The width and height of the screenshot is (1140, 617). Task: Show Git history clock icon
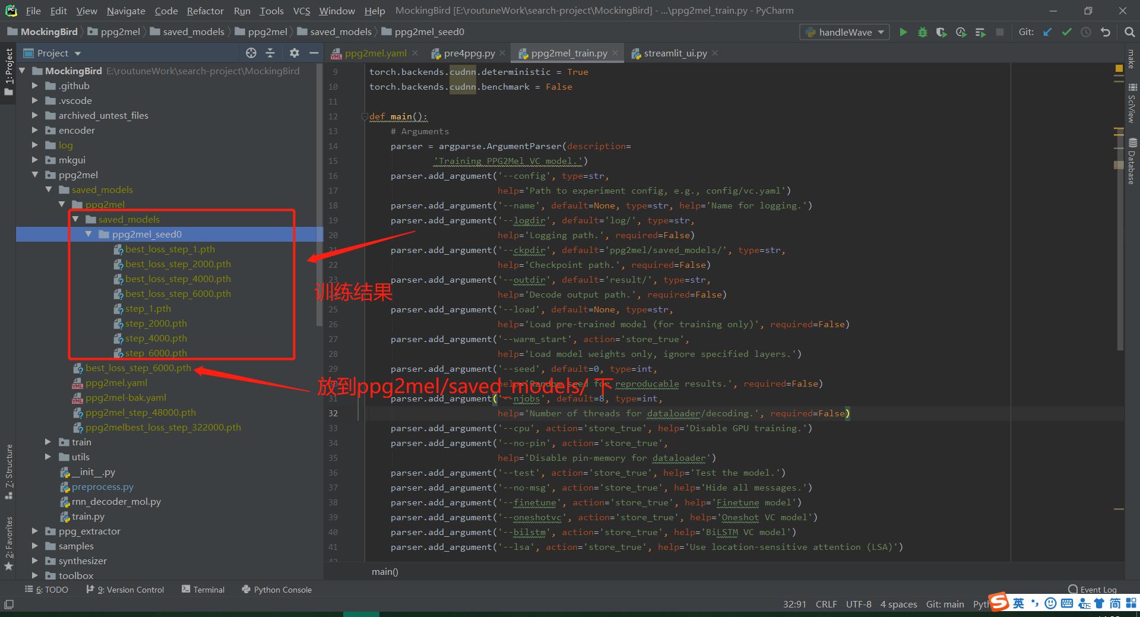tap(1086, 32)
